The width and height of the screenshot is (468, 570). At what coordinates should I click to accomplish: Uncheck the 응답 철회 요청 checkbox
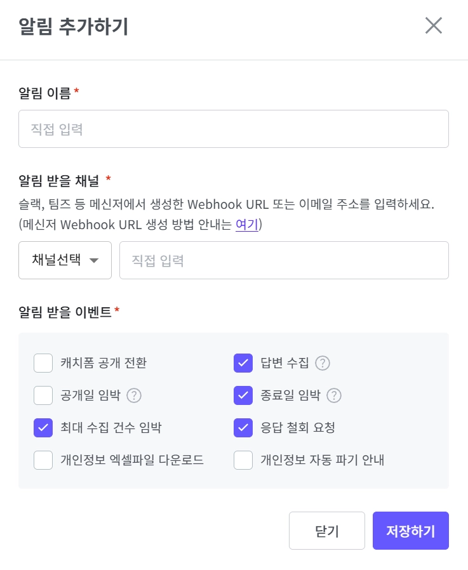point(243,428)
